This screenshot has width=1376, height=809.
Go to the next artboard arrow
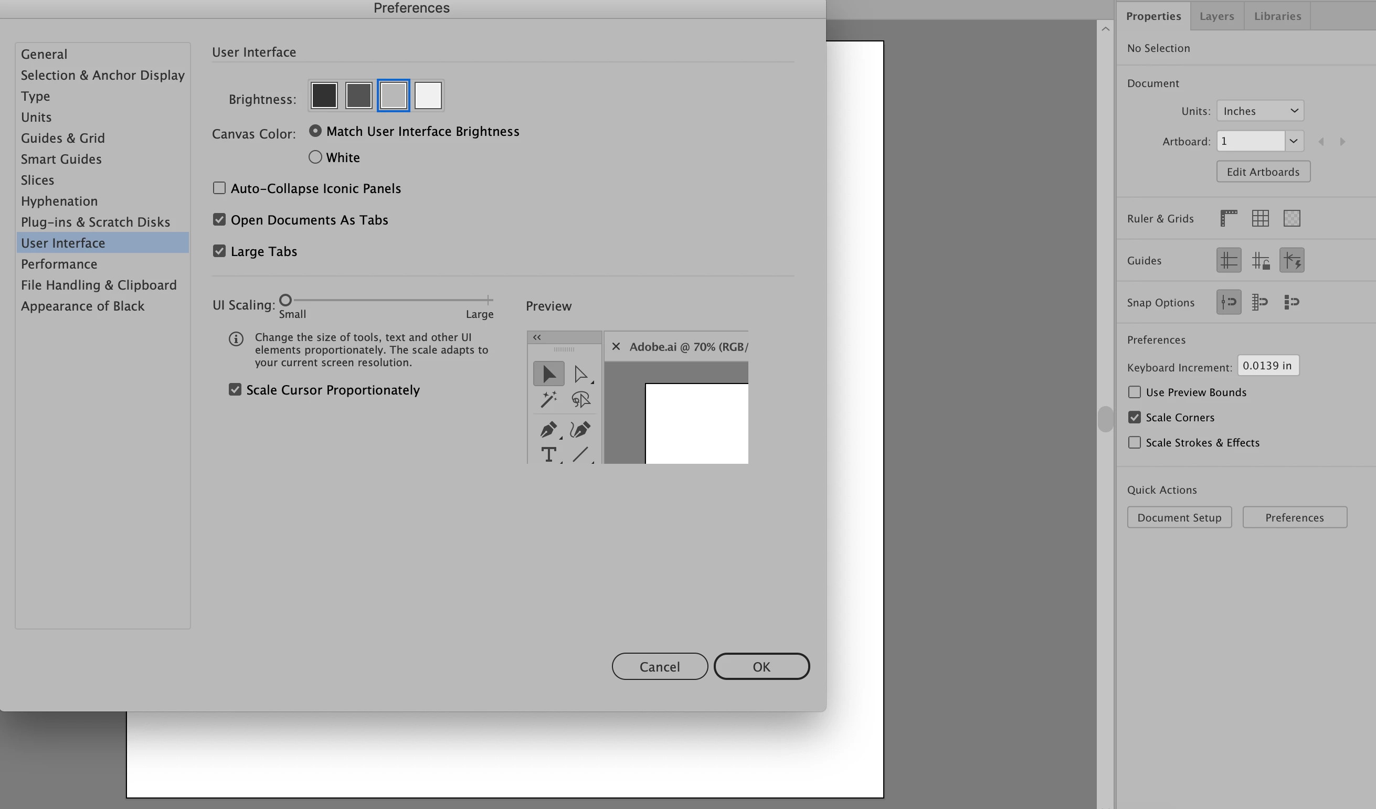(1343, 142)
